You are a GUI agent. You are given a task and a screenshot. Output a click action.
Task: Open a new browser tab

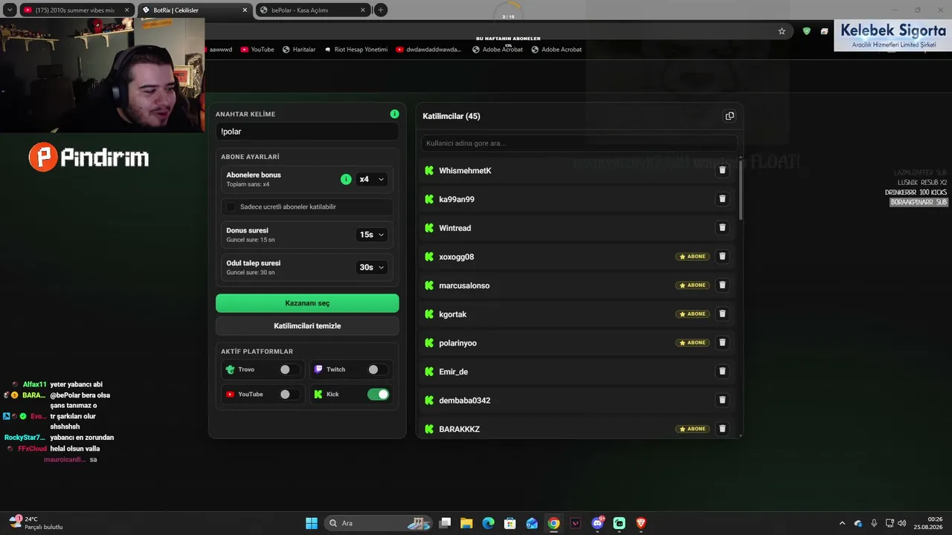[x=381, y=10]
